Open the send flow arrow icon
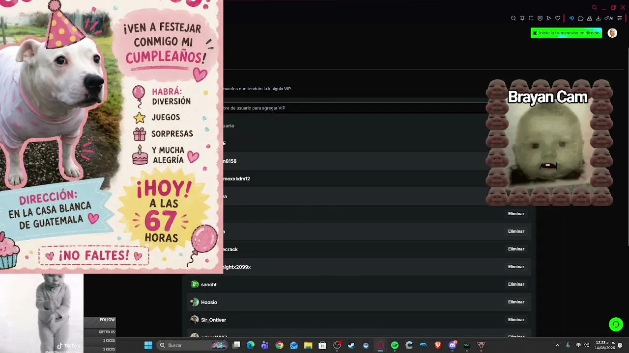Screen dimensions: 629x353 tap(549, 18)
